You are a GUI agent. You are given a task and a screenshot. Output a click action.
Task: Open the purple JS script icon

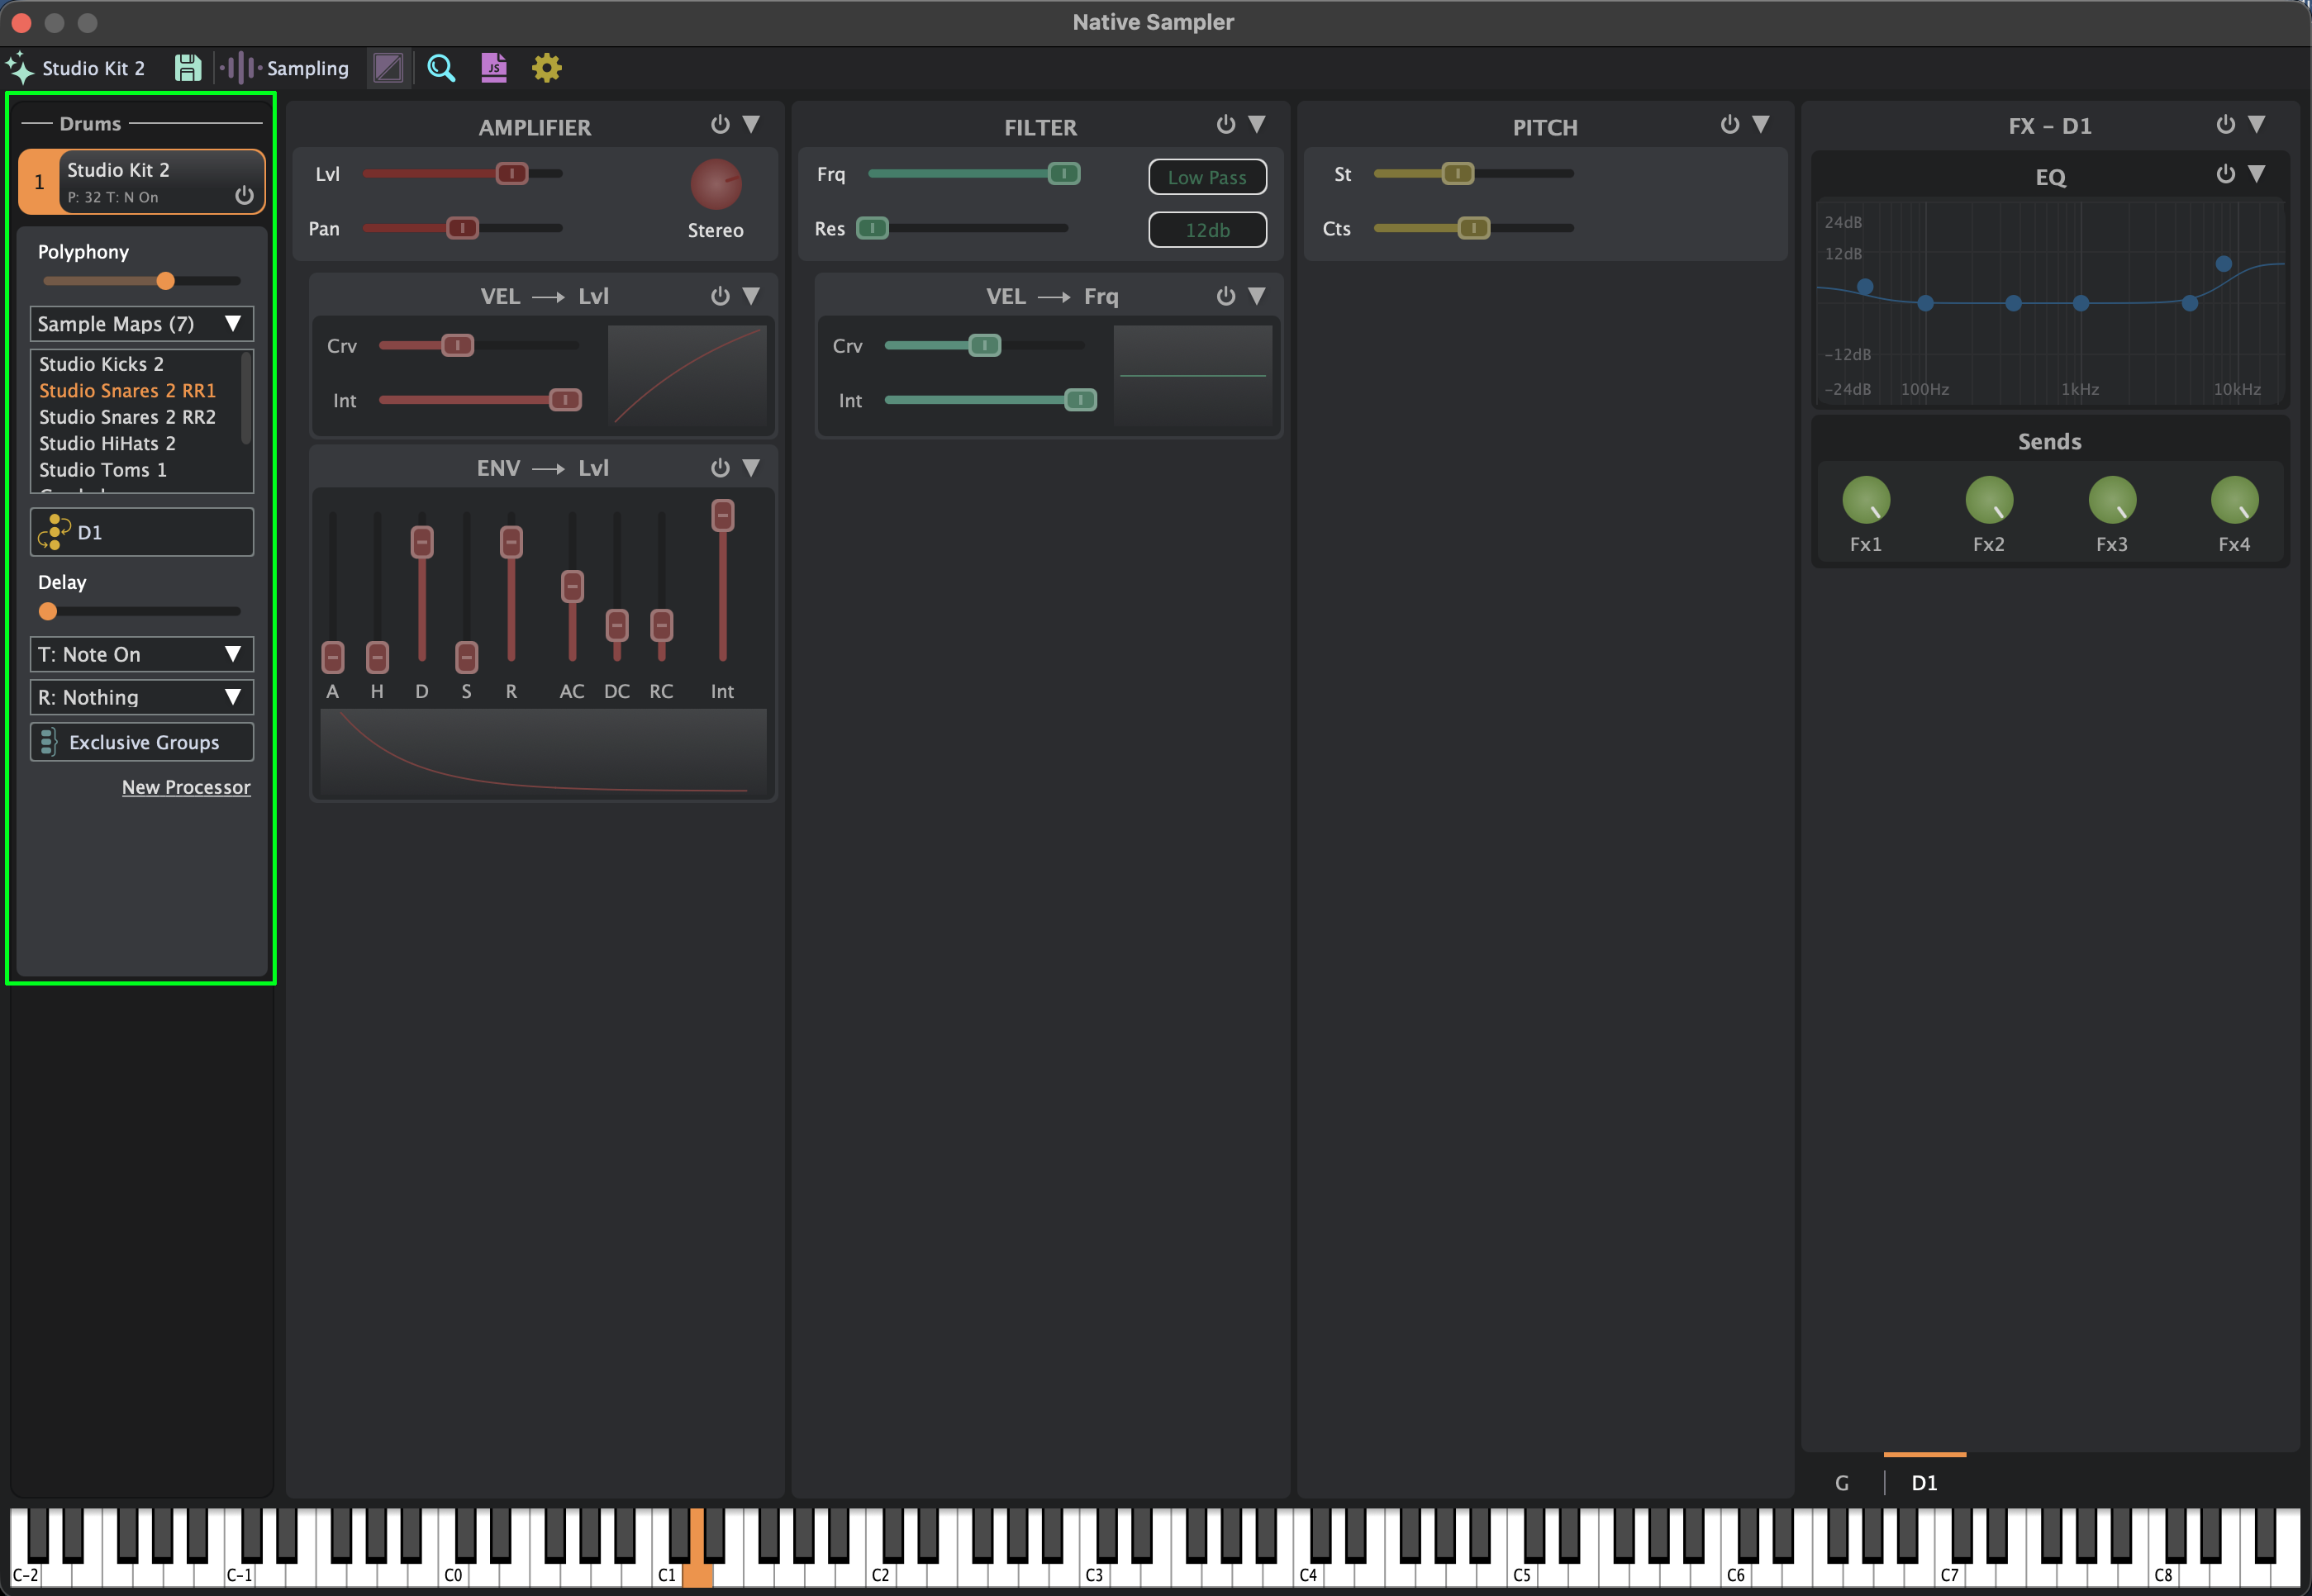[x=494, y=68]
